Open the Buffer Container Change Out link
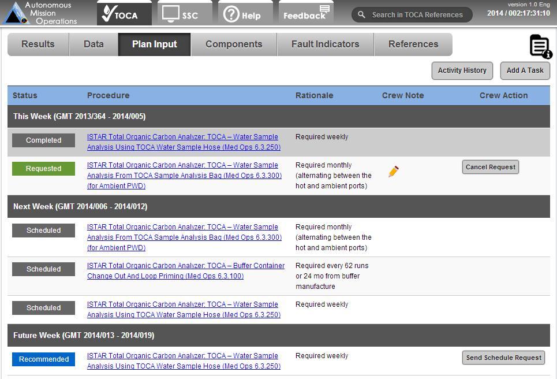The height and width of the screenshot is (379, 557). click(186, 270)
